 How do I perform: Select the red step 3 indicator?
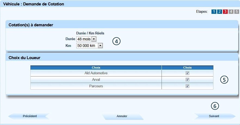point(225,12)
